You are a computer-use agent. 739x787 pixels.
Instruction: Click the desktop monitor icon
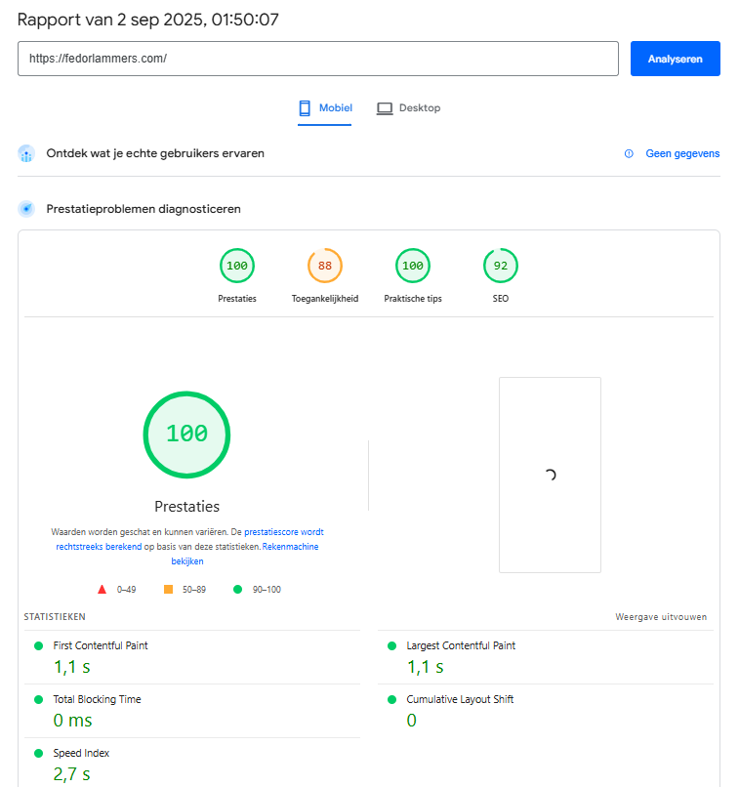coord(385,108)
